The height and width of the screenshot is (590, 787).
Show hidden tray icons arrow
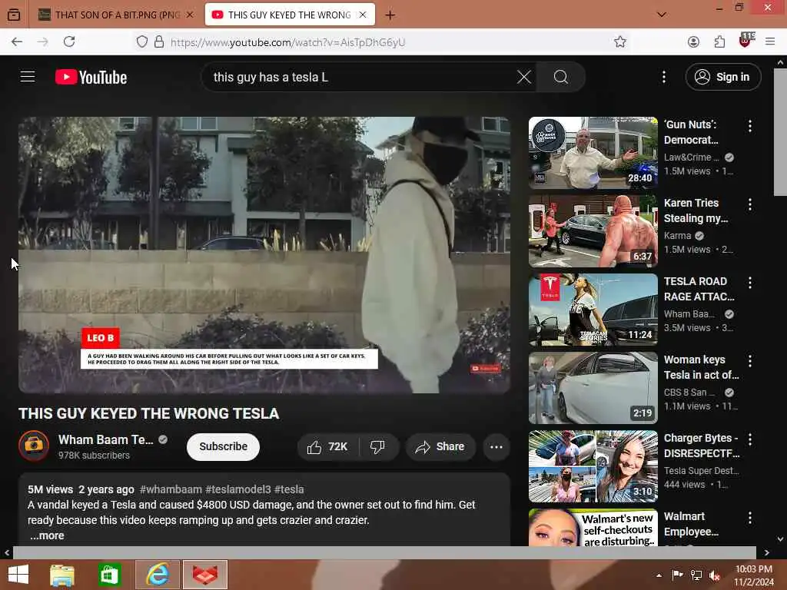pyautogui.click(x=659, y=575)
